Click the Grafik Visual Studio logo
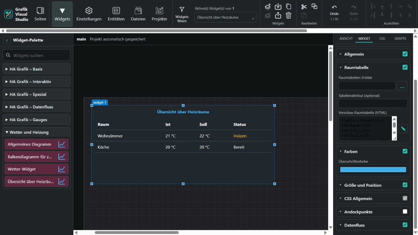This screenshot has width=418, height=235. pos(8,14)
